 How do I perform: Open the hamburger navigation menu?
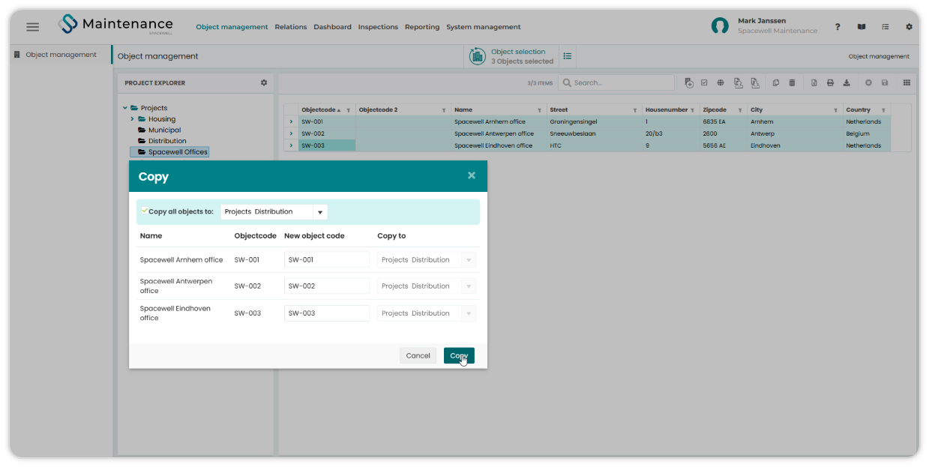32,26
